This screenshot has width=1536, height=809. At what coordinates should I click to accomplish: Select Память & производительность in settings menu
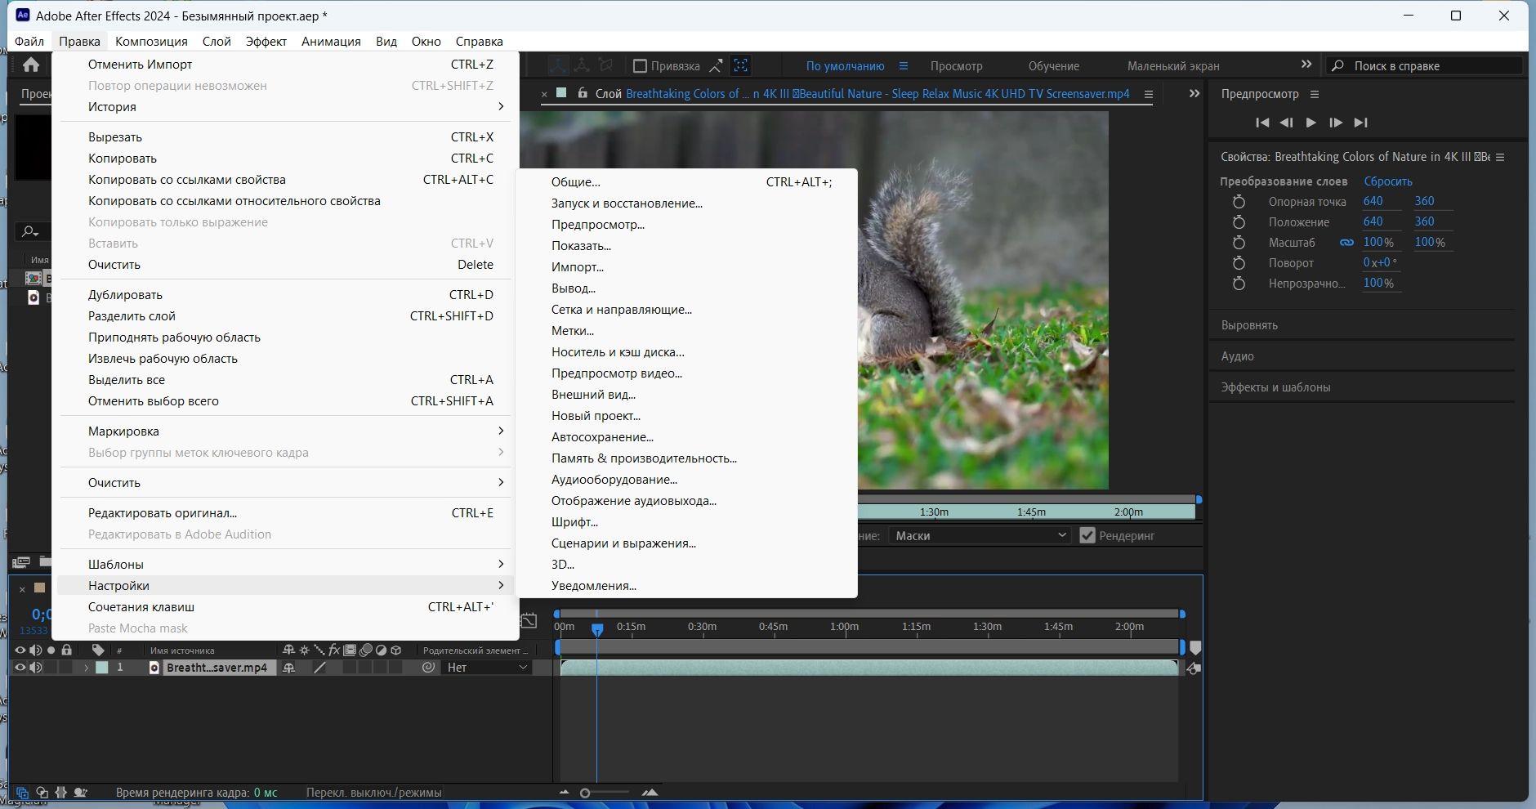coord(644,458)
